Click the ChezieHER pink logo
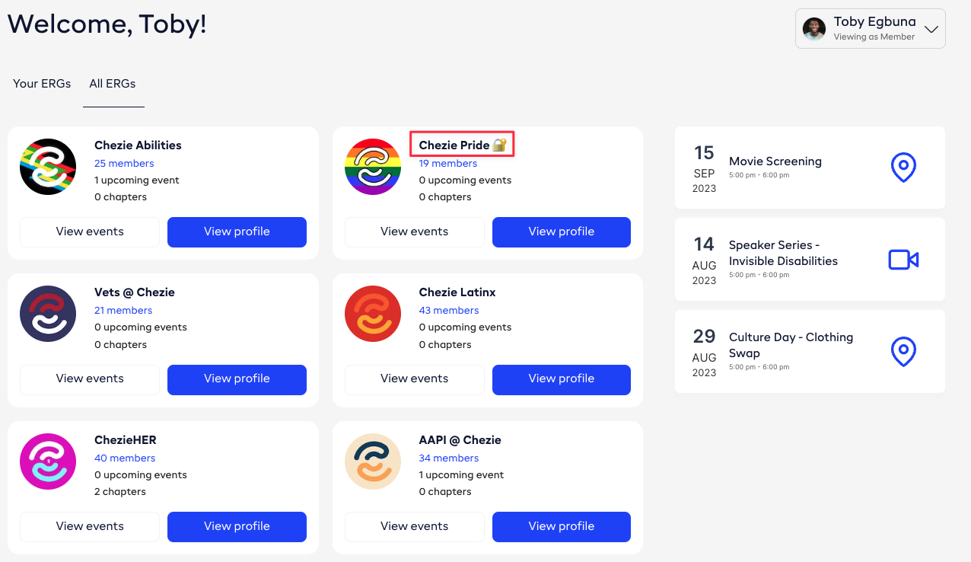The width and height of the screenshot is (971, 562). (48, 461)
